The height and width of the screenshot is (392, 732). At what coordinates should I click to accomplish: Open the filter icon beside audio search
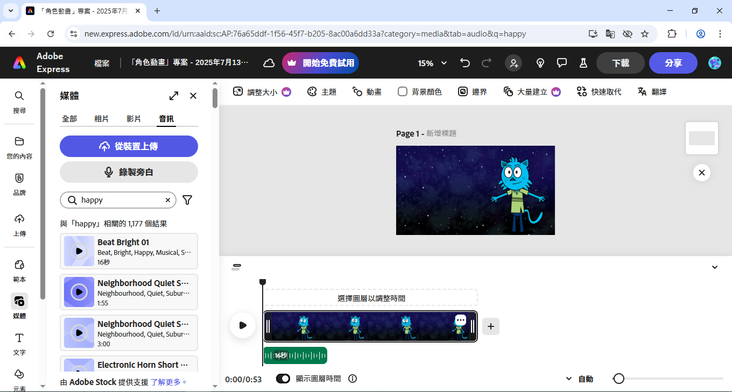187,200
